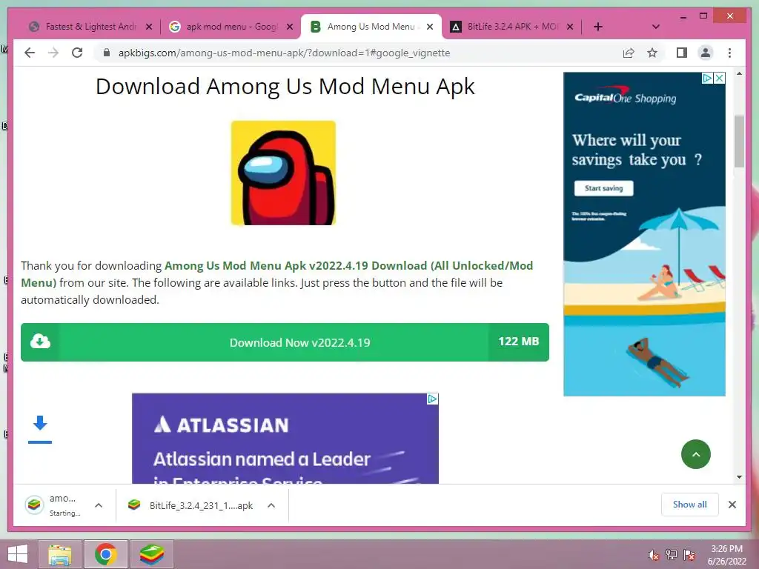View site info via the padlock icon
The image size is (759, 569).
[107, 53]
